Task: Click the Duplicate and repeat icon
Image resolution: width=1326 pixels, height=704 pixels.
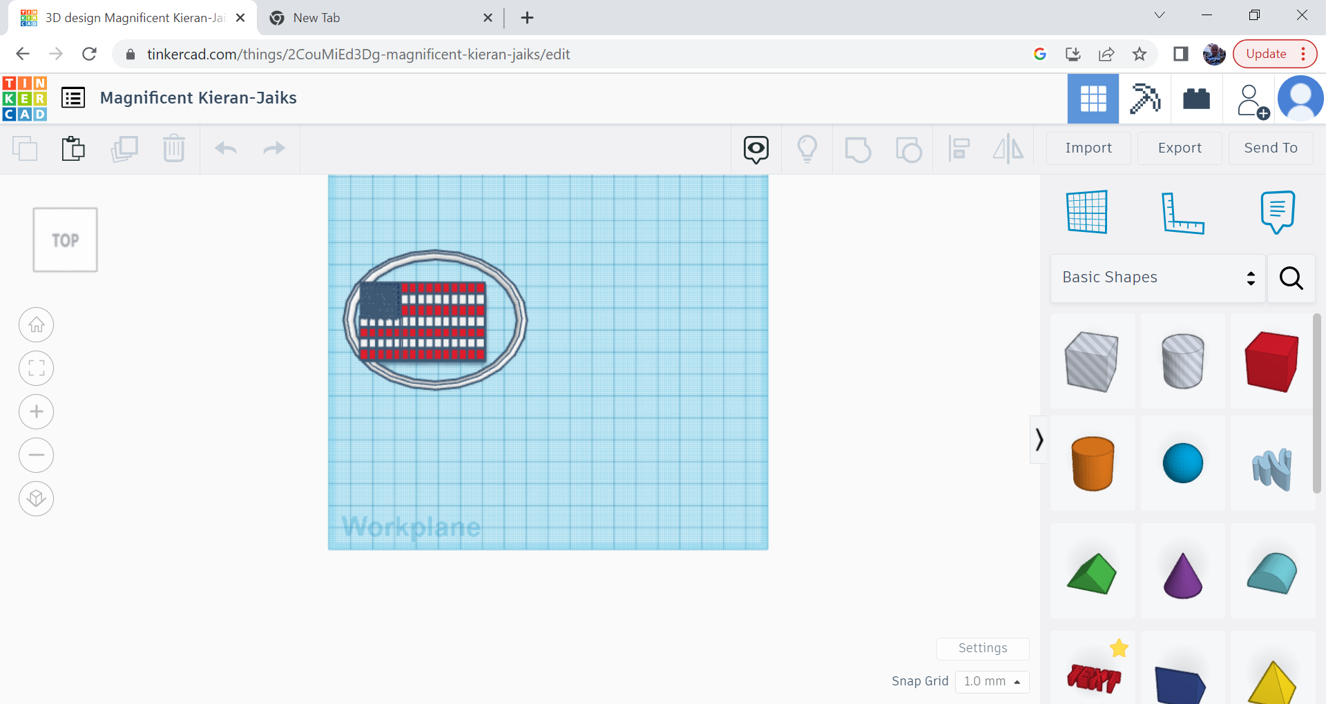Action: coord(124,148)
